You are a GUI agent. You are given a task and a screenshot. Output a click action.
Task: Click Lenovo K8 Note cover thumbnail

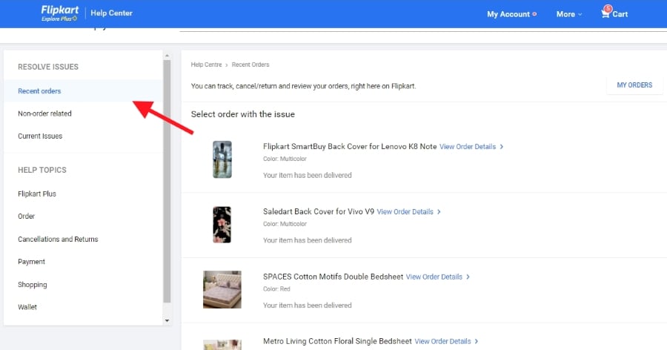click(222, 159)
